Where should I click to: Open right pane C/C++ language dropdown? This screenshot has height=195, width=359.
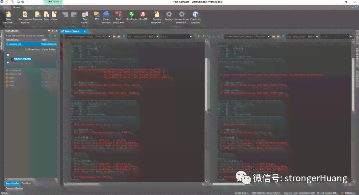click(x=350, y=37)
